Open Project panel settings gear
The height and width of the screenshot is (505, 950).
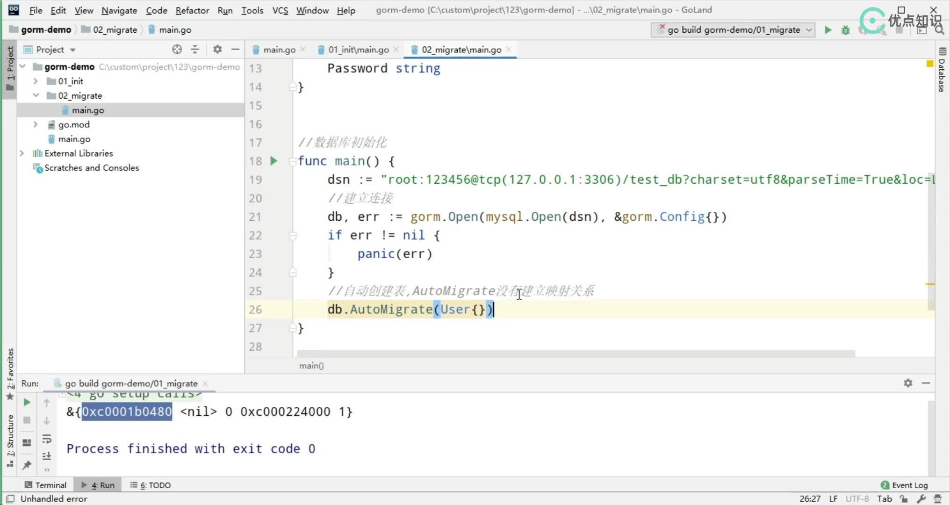(x=217, y=49)
